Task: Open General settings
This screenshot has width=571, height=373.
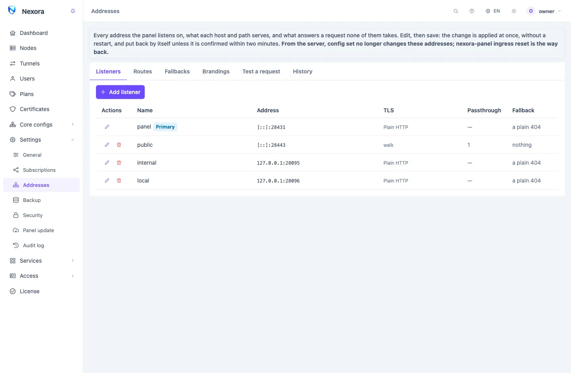Action: point(41,155)
